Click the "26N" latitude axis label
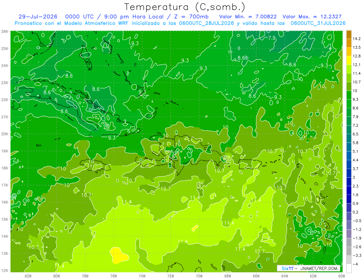Screen dimensions: 363x280 click(x=4, y=31)
